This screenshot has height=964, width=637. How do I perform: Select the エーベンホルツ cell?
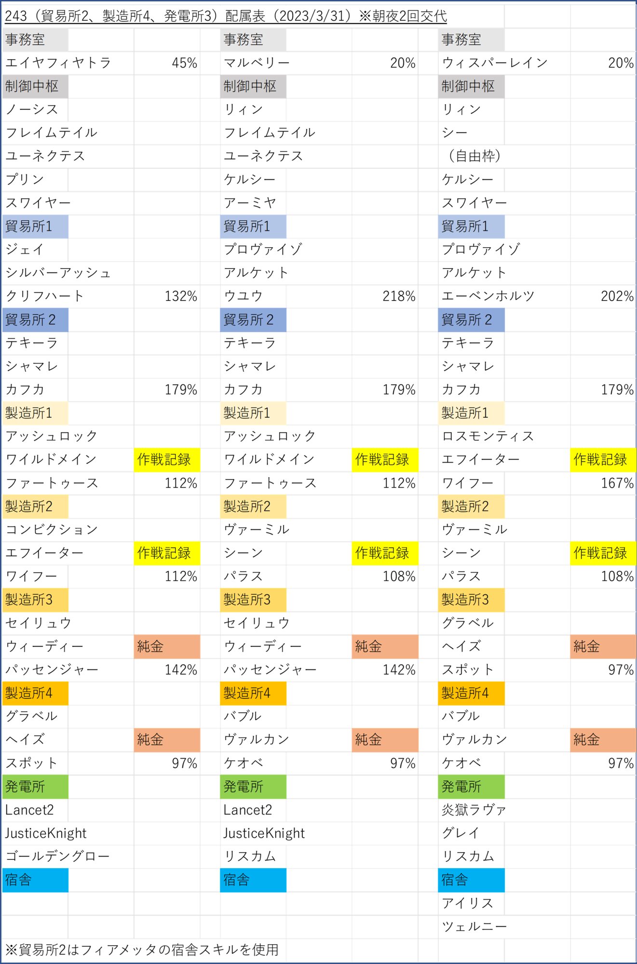(488, 296)
